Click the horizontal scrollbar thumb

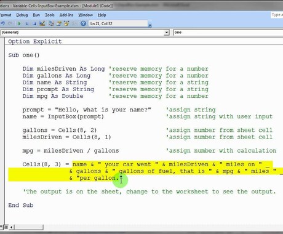click(x=28, y=227)
